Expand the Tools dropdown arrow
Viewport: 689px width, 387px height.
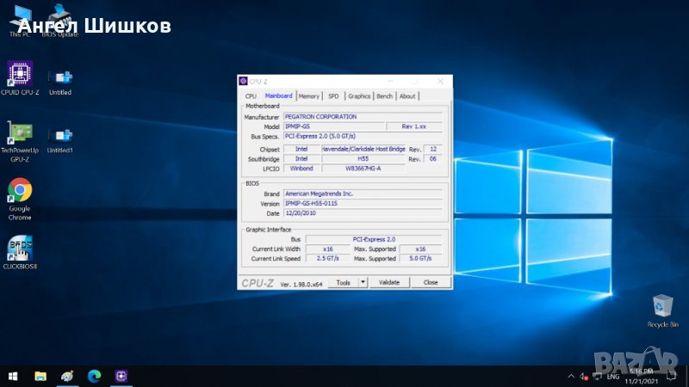point(363,282)
